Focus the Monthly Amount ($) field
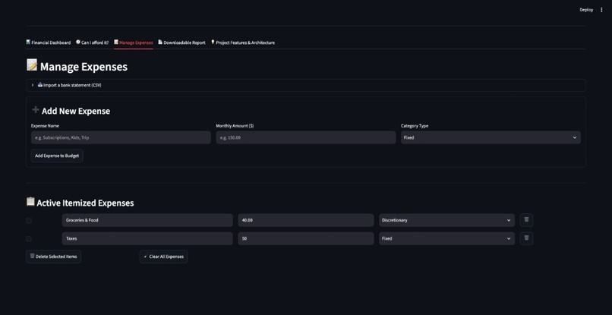The height and width of the screenshot is (315, 612). 306,137
